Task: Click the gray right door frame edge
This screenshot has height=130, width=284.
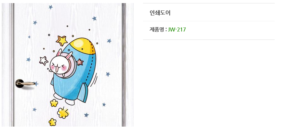Action: 124,65
